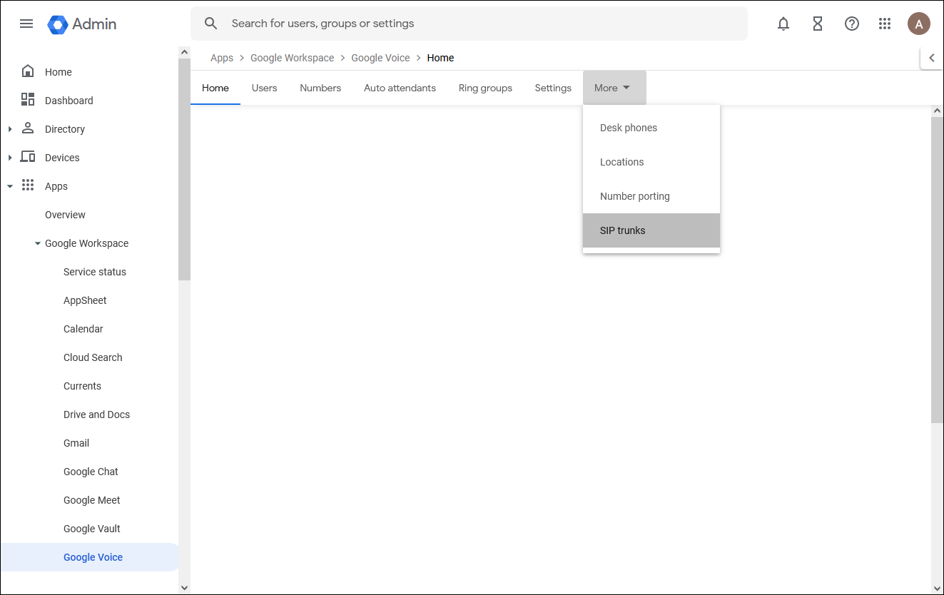
Task: Open the main hamburger menu
Action: [26, 24]
